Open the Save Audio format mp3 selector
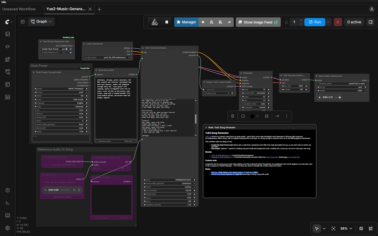The height and width of the screenshot is (236, 378). coord(342,87)
